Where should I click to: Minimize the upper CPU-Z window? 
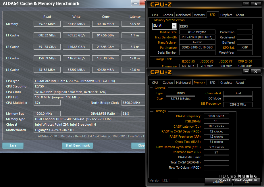click(246, 4)
